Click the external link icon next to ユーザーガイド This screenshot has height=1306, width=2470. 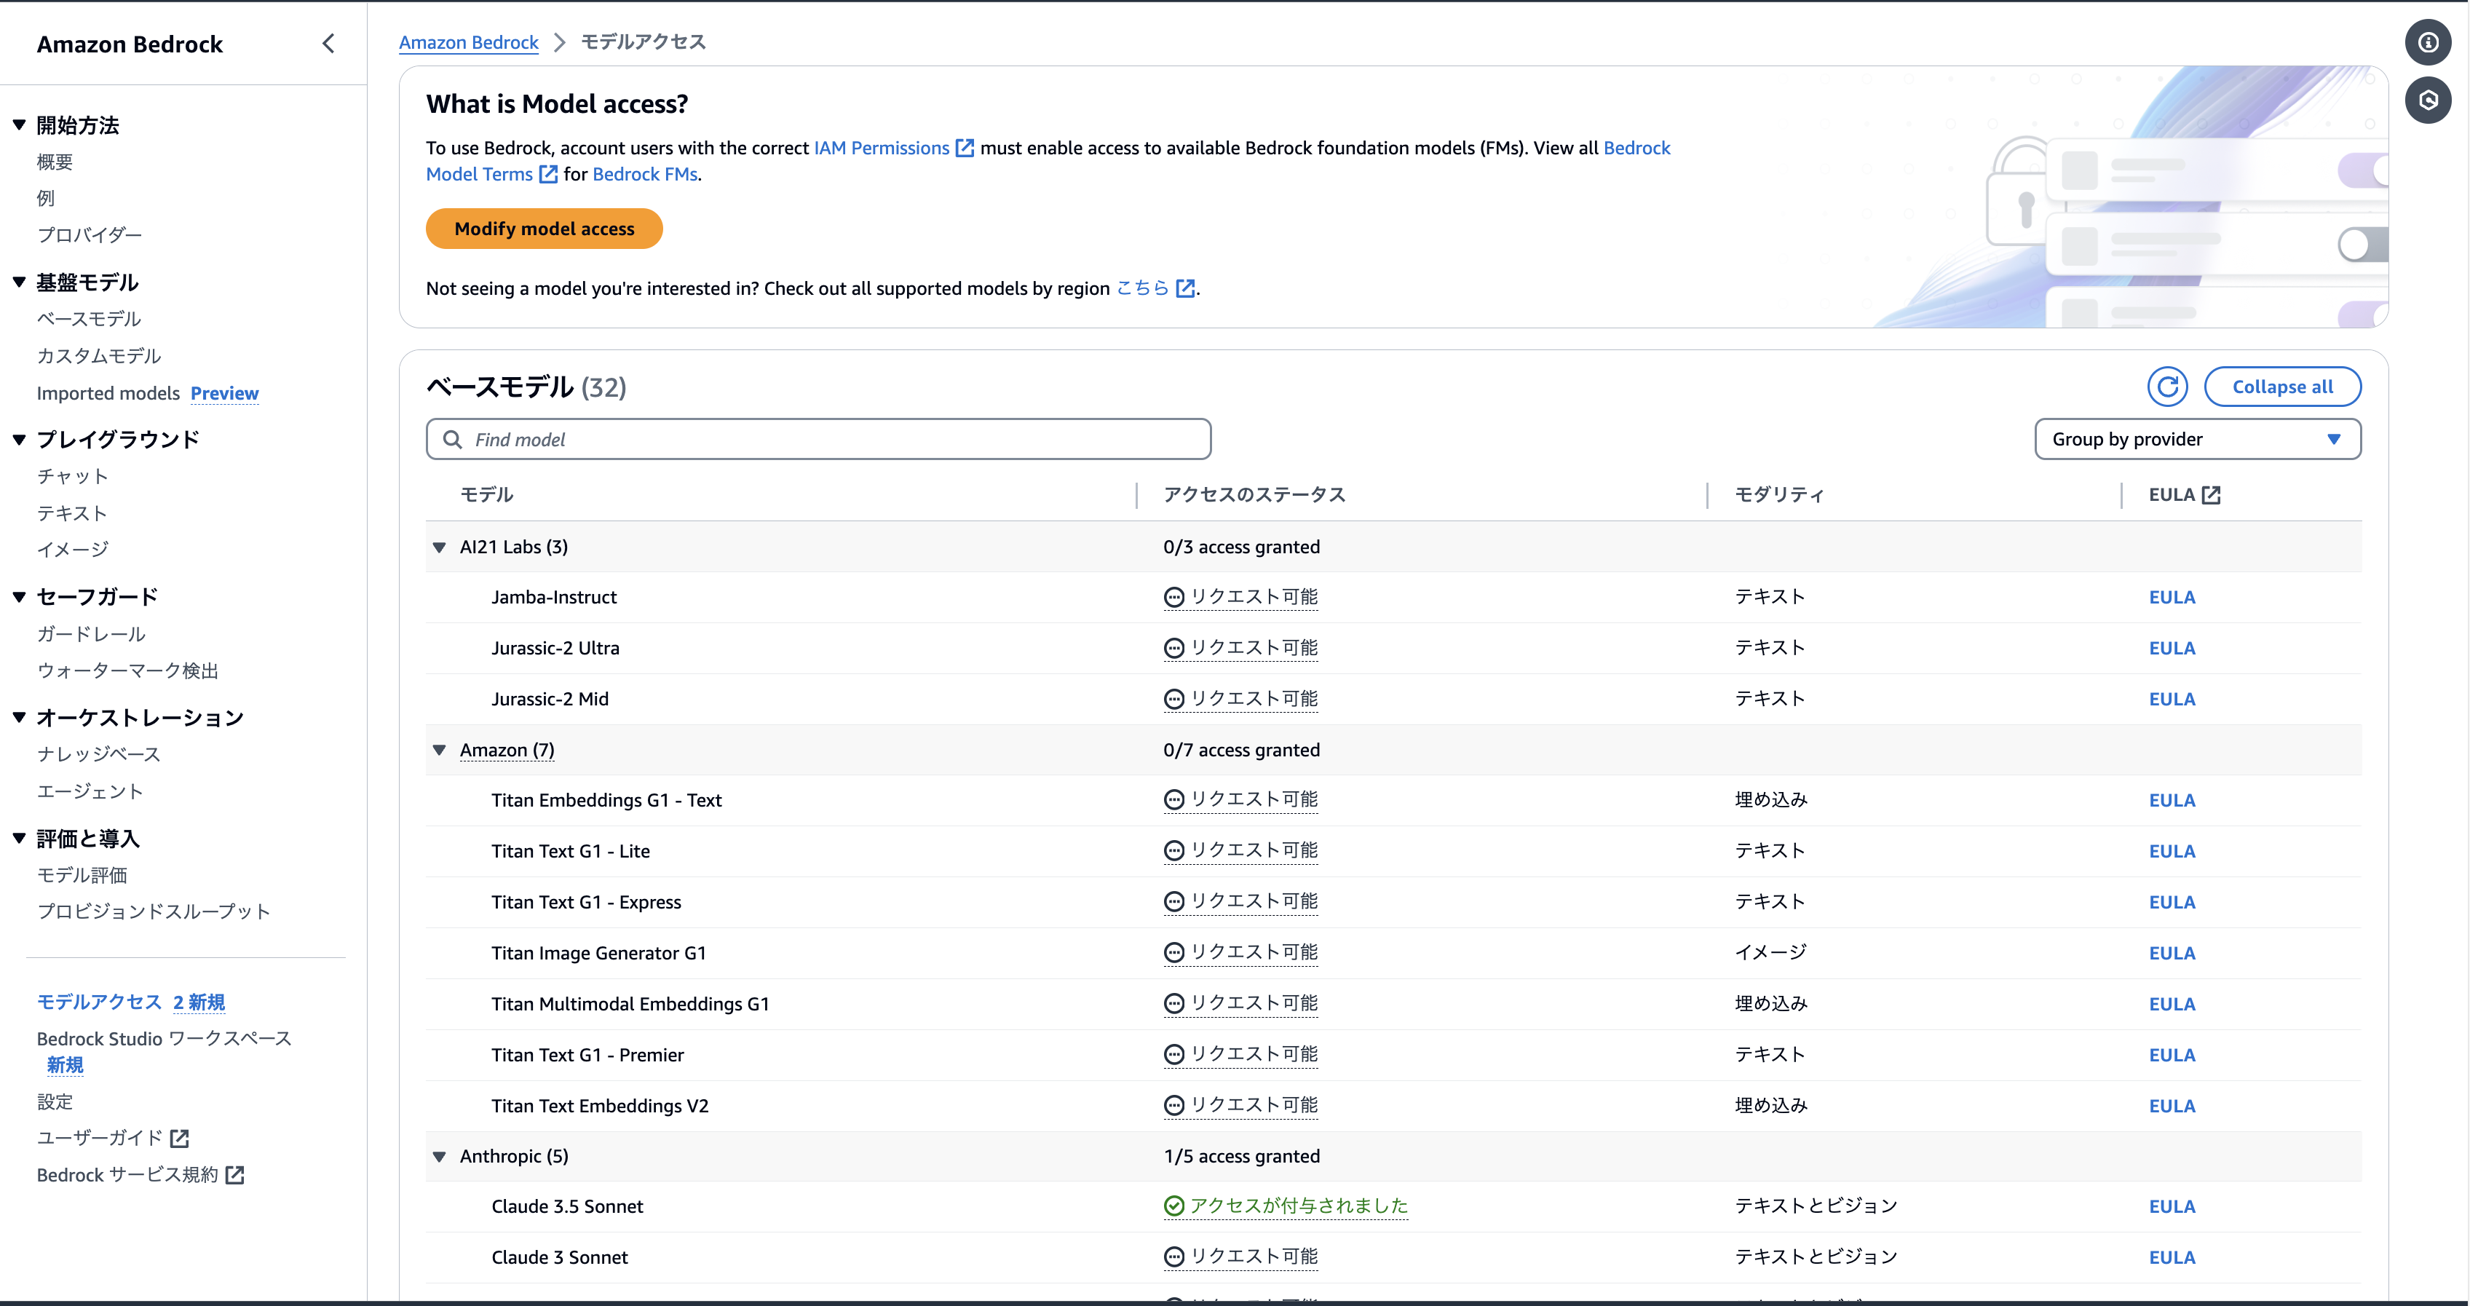click(179, 1138)
